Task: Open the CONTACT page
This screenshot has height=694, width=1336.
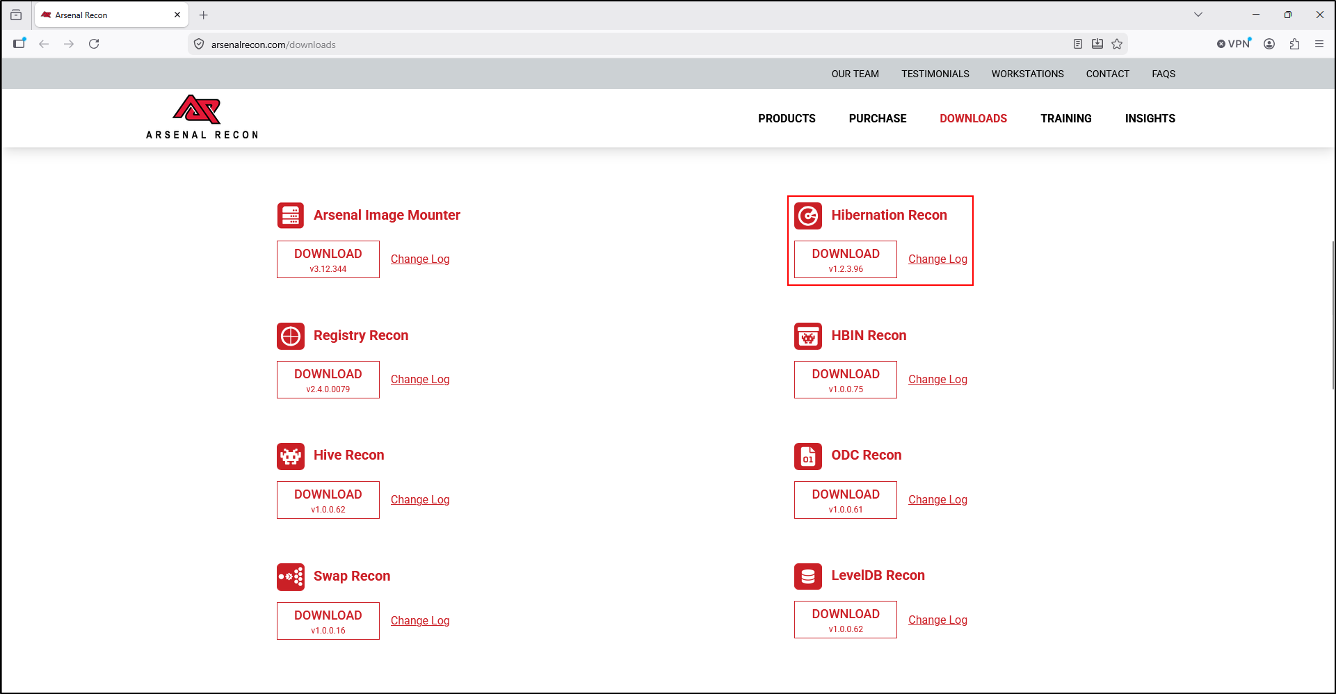Action: pos(1108,74)
